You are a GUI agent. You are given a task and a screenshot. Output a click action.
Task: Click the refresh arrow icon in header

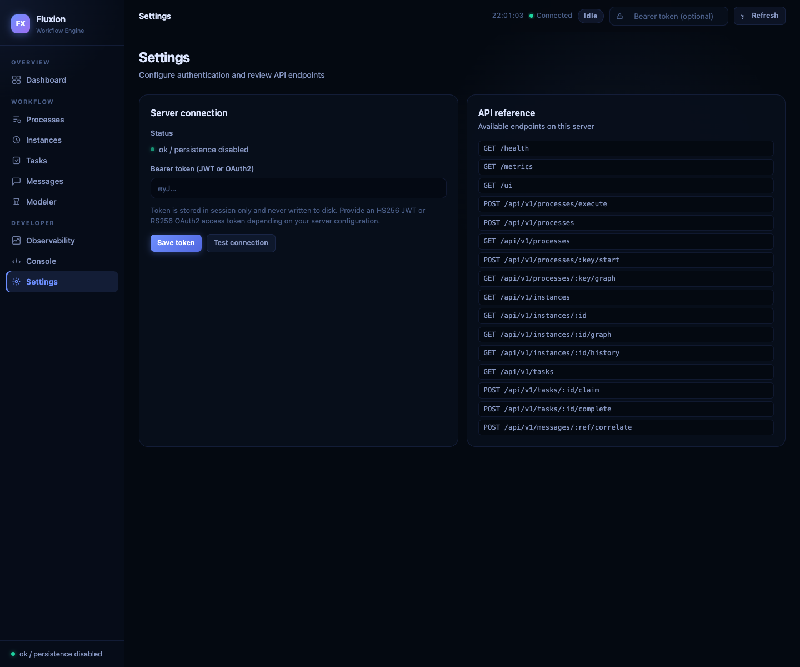coord(742,16)
